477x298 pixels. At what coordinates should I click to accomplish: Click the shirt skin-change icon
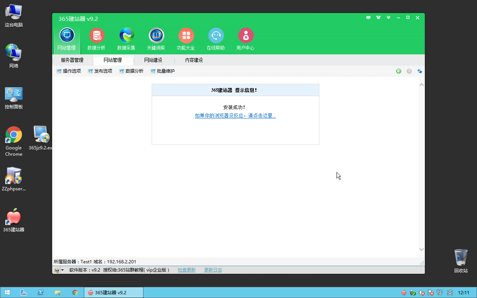pos(379,18)
